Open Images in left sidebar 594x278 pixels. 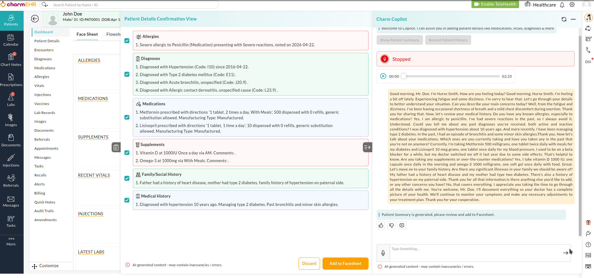11,121
